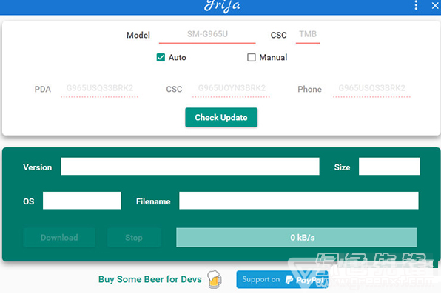Click the Size label

coord(342,167)
